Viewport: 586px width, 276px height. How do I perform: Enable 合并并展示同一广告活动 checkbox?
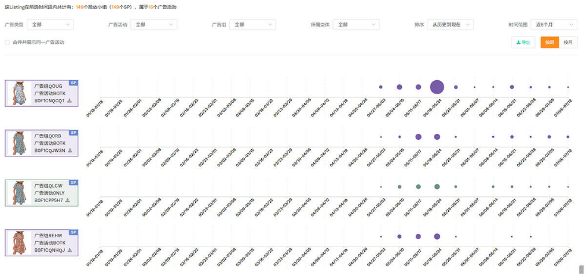pos(8,42)
